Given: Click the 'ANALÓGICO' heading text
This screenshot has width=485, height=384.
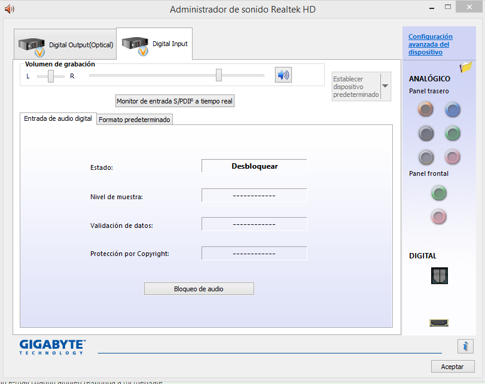Looking at the screenshot, I should (x=429, y=78).
